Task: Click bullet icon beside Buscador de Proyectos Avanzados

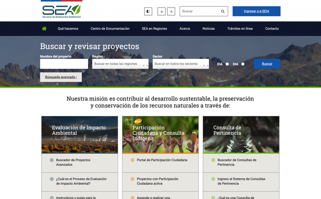Action: (x=52, y=160)
